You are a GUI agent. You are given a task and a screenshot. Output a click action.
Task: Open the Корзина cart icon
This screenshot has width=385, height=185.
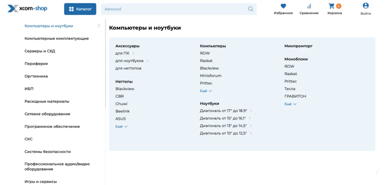point(332,6)
